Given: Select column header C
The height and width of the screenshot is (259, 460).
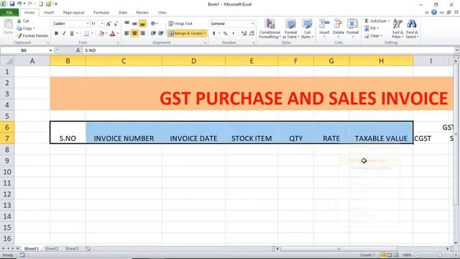Looking at the screenshot, I should click(124, 60).
